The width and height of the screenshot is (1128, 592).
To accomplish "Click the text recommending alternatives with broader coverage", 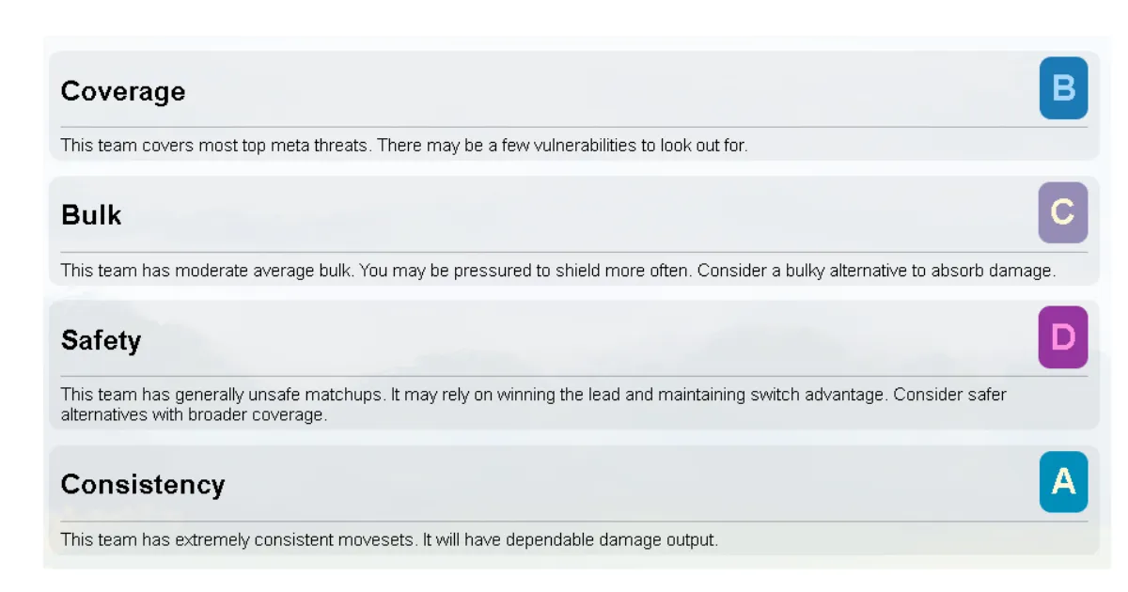I will [x=194, y=414].
